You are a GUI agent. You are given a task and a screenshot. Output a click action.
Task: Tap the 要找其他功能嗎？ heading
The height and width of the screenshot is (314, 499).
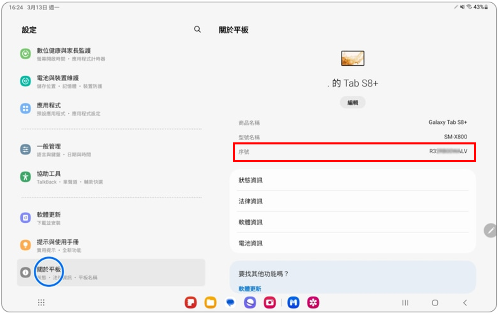pos(264,274)
